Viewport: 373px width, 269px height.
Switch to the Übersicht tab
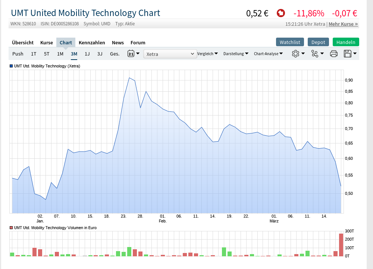tap(23, 42)
